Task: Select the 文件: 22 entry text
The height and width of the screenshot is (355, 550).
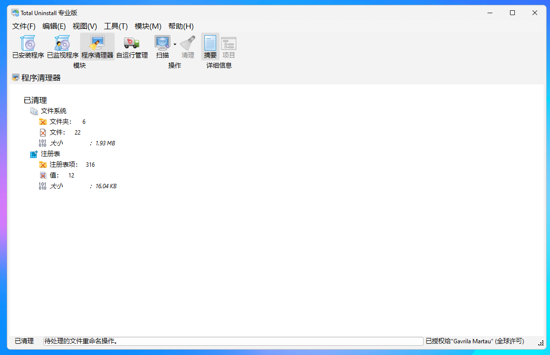Action: [65, 133]
